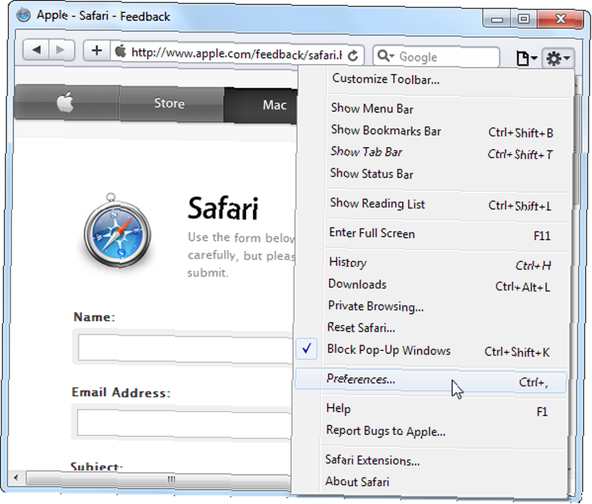
Task: Click the Email Address input field
Action: click(184, 423)
